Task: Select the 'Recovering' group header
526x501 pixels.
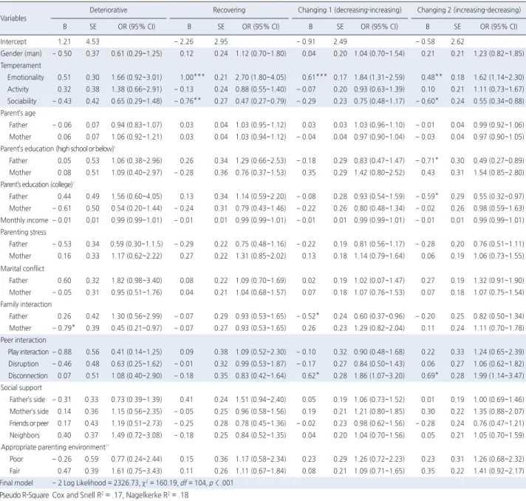Action: (229, 10)
